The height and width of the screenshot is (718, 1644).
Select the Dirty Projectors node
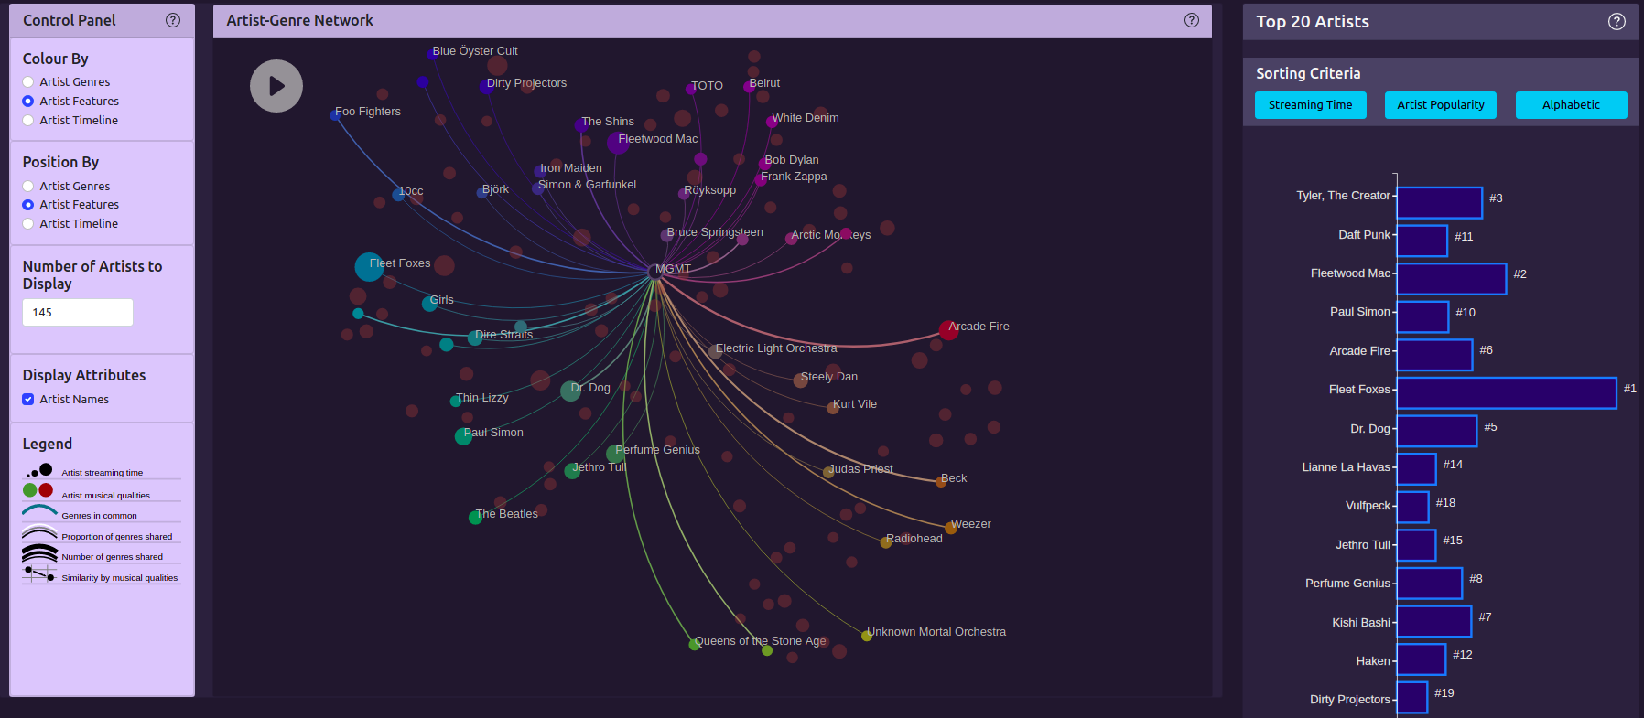tap(486, 87)
